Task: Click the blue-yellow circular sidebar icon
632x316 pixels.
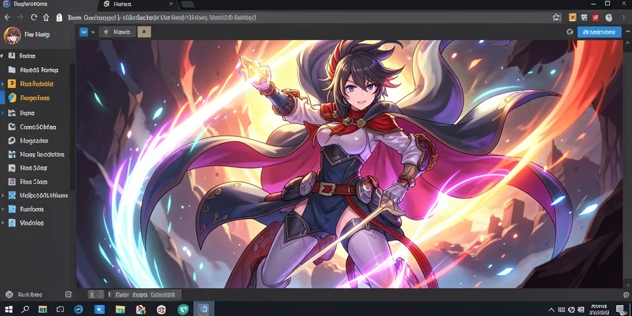Action: (12, 98)
